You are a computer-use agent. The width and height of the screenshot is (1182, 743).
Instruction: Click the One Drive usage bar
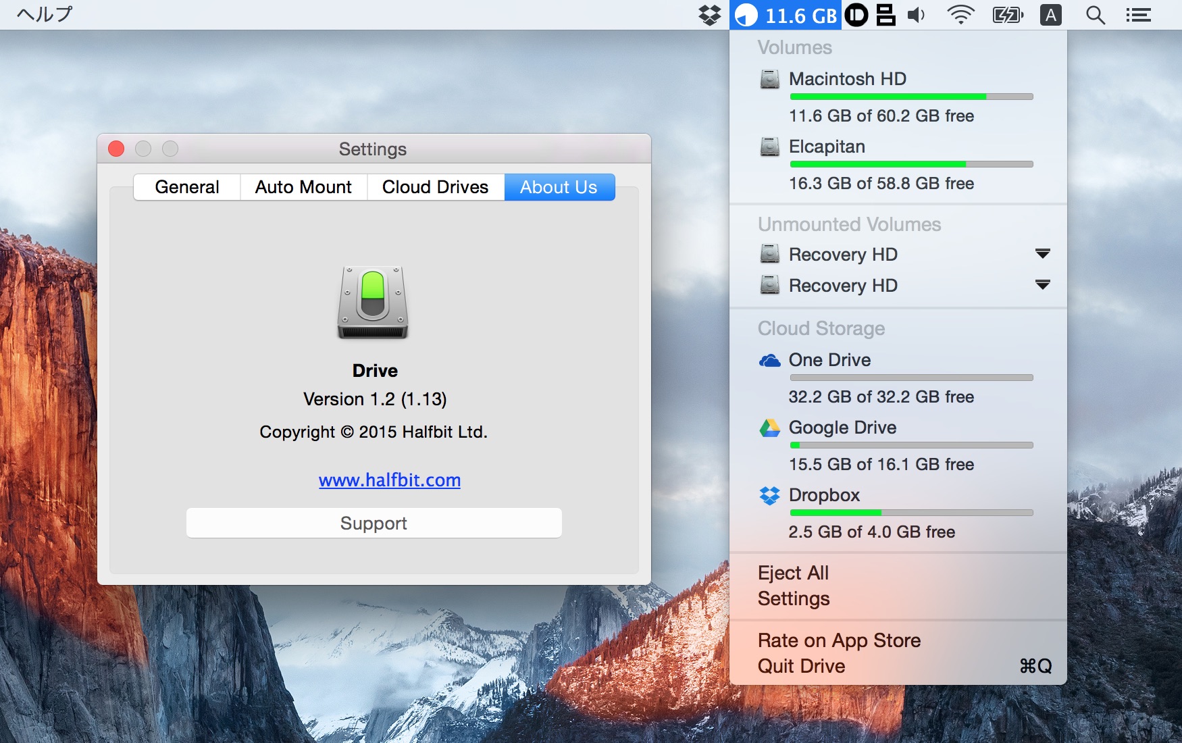(x=911, y=378)
